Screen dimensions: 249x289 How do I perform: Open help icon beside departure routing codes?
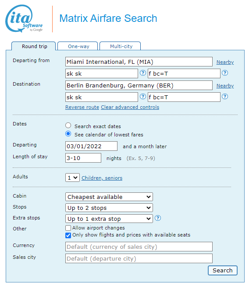[143, 73]
